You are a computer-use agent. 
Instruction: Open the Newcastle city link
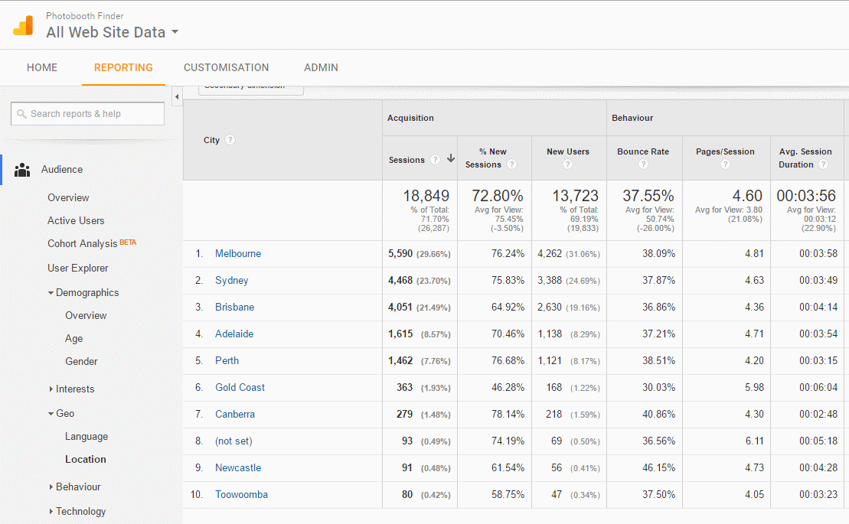click(238, 467)
